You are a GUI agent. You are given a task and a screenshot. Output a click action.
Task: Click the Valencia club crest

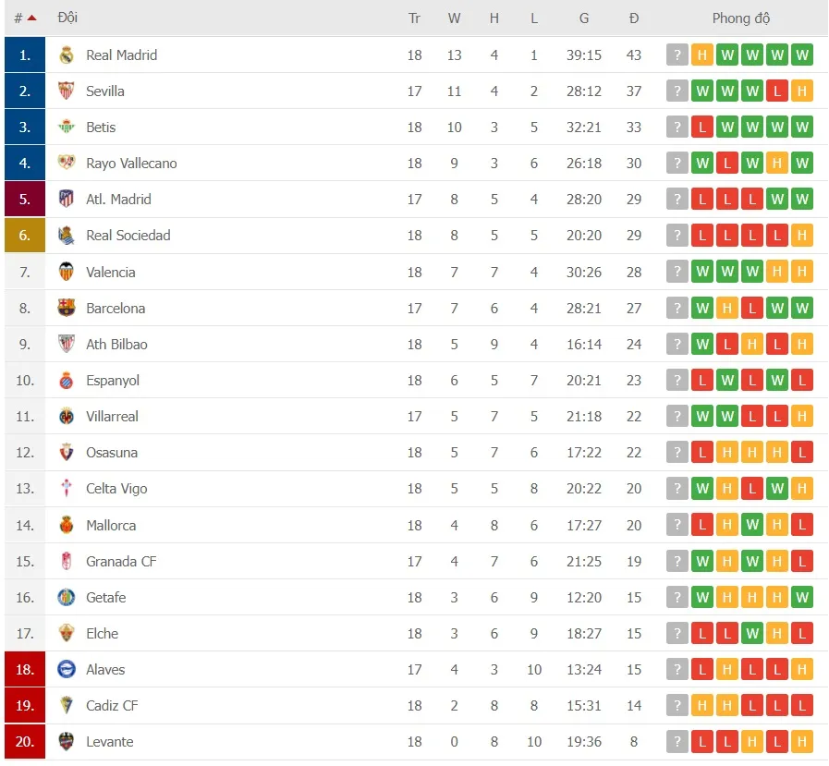point(65,272)
